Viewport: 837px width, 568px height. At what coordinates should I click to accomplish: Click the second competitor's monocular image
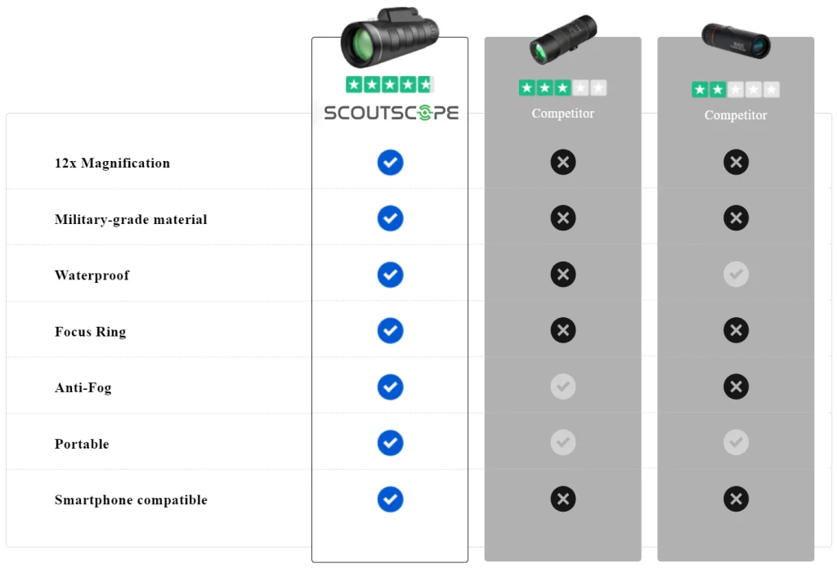[x=736, y=41]
